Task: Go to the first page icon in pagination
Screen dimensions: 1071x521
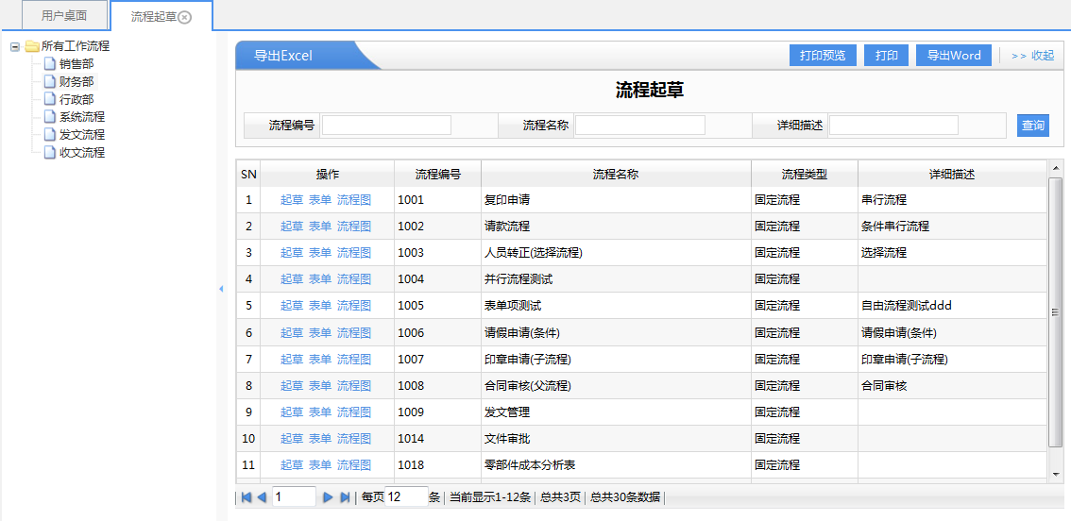Action: pyautogui.click(x=246, y=497)
